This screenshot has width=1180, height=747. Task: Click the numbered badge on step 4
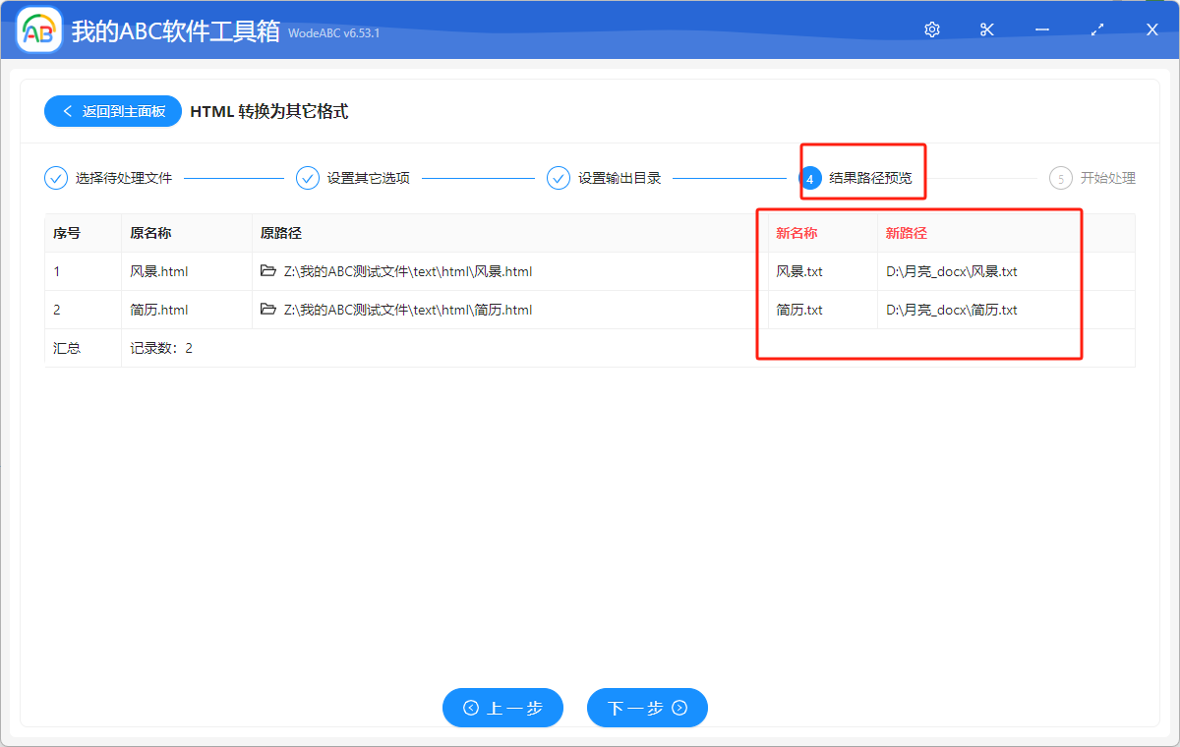pos(810,178)
